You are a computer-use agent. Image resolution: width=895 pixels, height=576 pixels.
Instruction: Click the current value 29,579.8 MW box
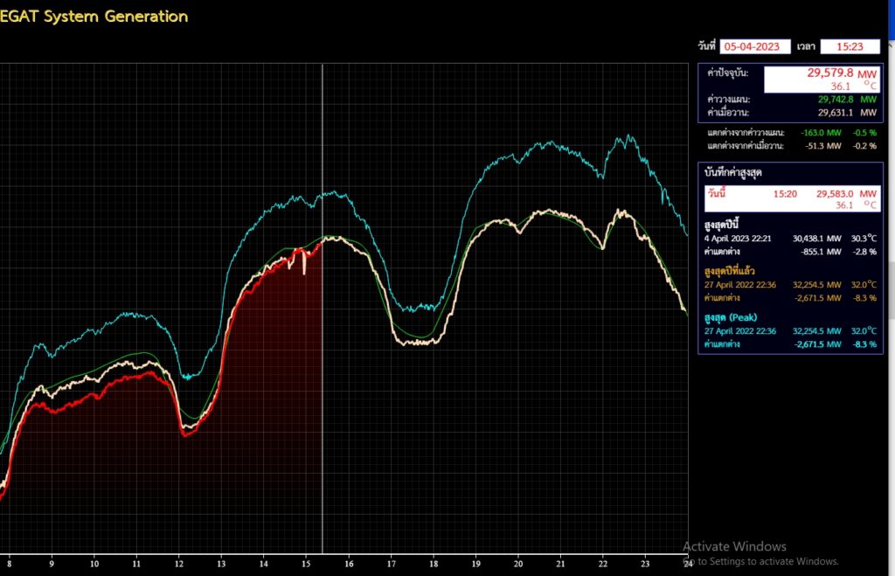coord(821,80)
